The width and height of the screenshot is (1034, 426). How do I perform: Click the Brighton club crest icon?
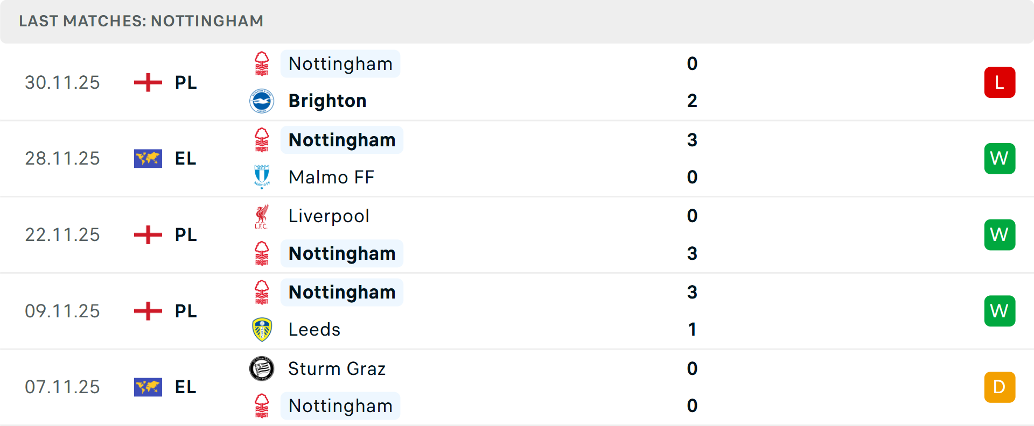tap(262, 101)
